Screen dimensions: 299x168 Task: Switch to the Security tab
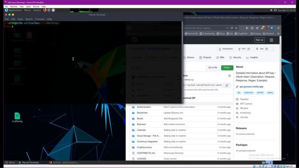[235, 57]
